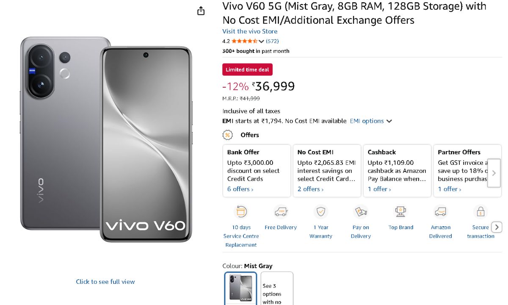This screenshot has width=508, height=305.
Task: Click the Pay on Delivery icon
Action: coord(361,211)
